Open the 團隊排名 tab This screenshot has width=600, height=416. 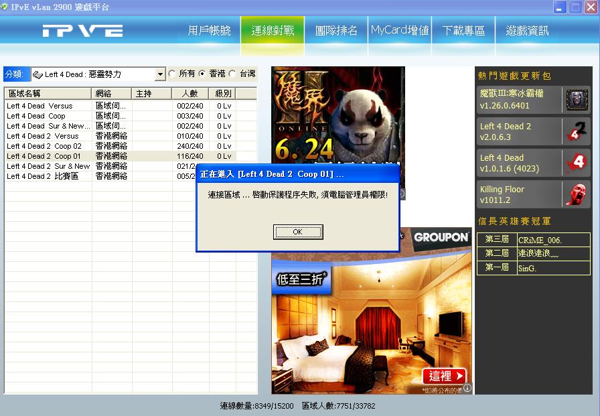(336, 30)
